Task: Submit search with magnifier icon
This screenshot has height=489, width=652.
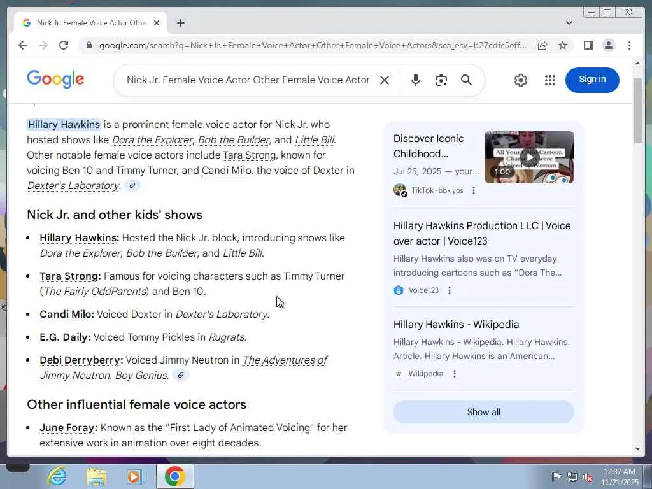Action: point(466,80)
